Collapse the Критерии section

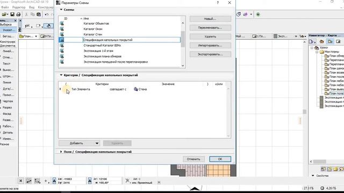pyautogui.click(x=61, y=75)
